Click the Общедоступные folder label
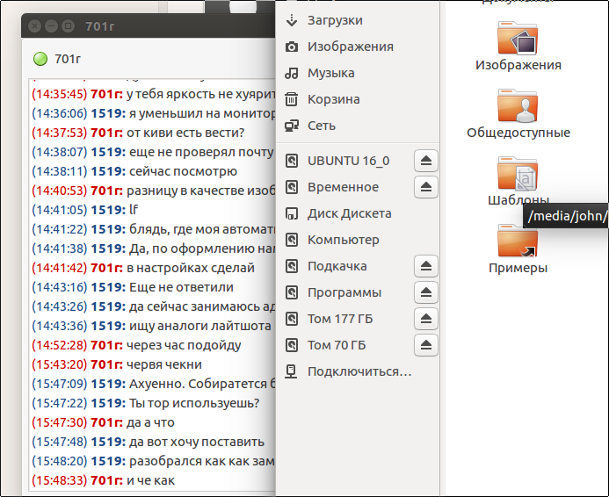 click(518, 133)
